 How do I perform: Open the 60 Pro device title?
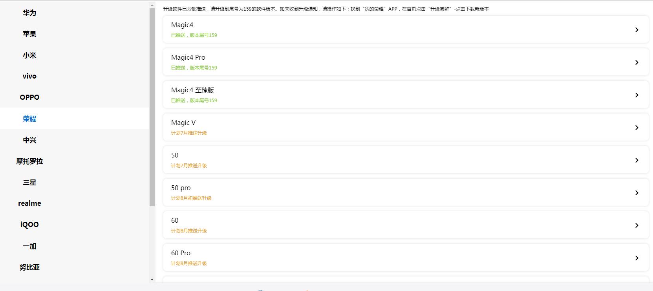[x=181, y=253]
